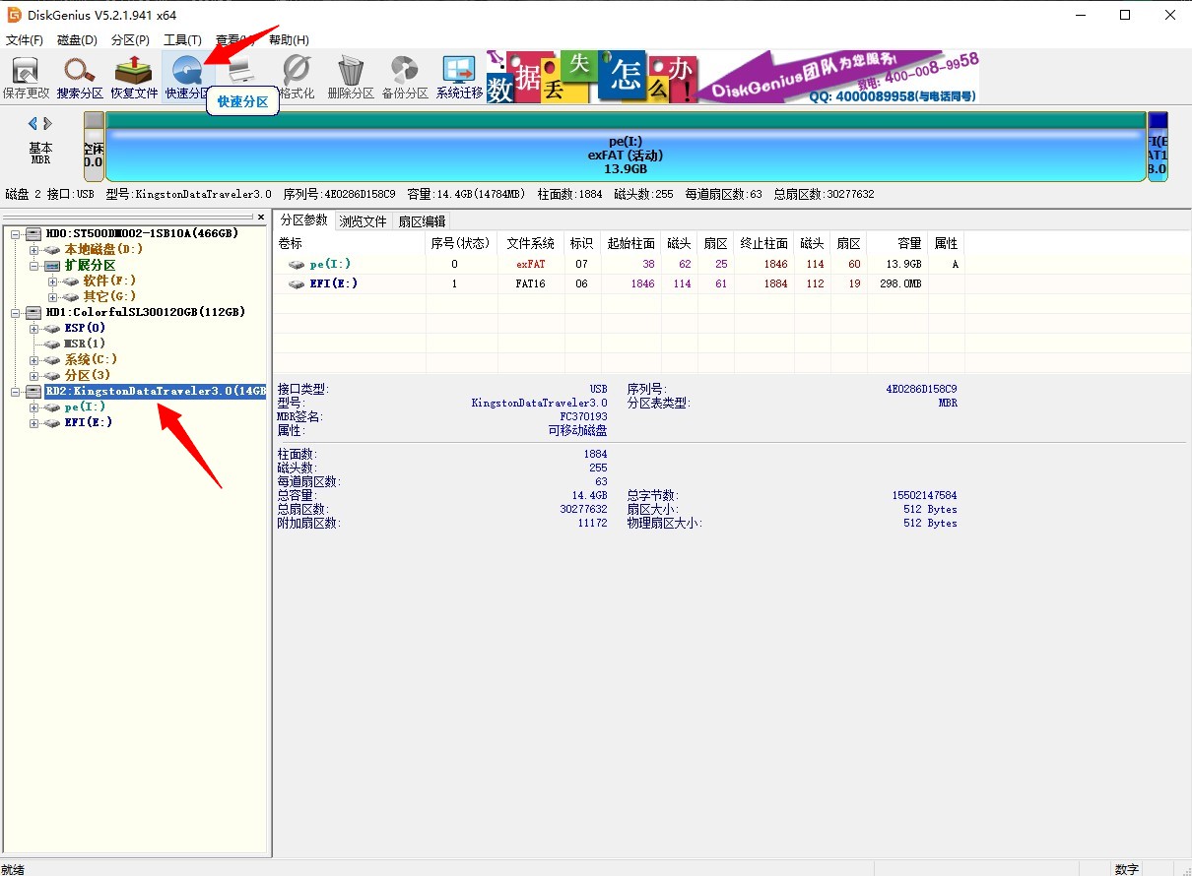The height and width of the screenshot is (876, 1192).
Task: Collapse the HD0 ST500DM002 disk tree node
Action: click(x=17, y=233)
